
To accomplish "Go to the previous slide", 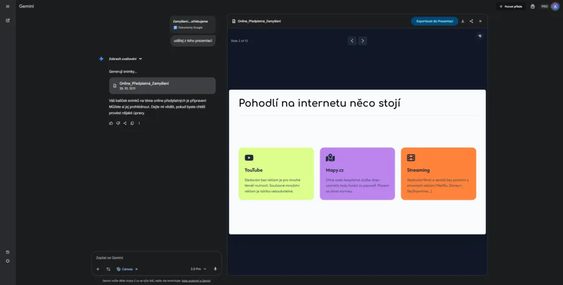I will click(x=352, y=41).
